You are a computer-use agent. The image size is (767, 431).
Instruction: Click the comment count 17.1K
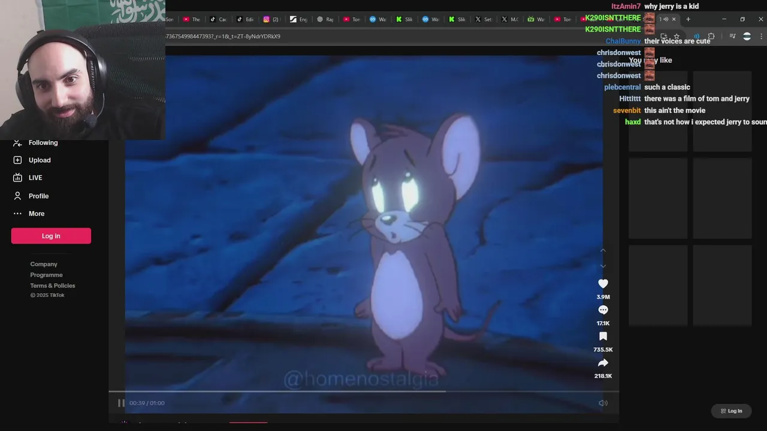[x=603, y=323]
